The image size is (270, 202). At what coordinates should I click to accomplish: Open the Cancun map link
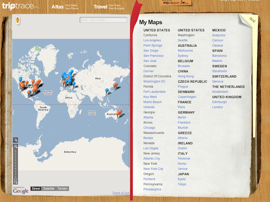pos(218,40)
